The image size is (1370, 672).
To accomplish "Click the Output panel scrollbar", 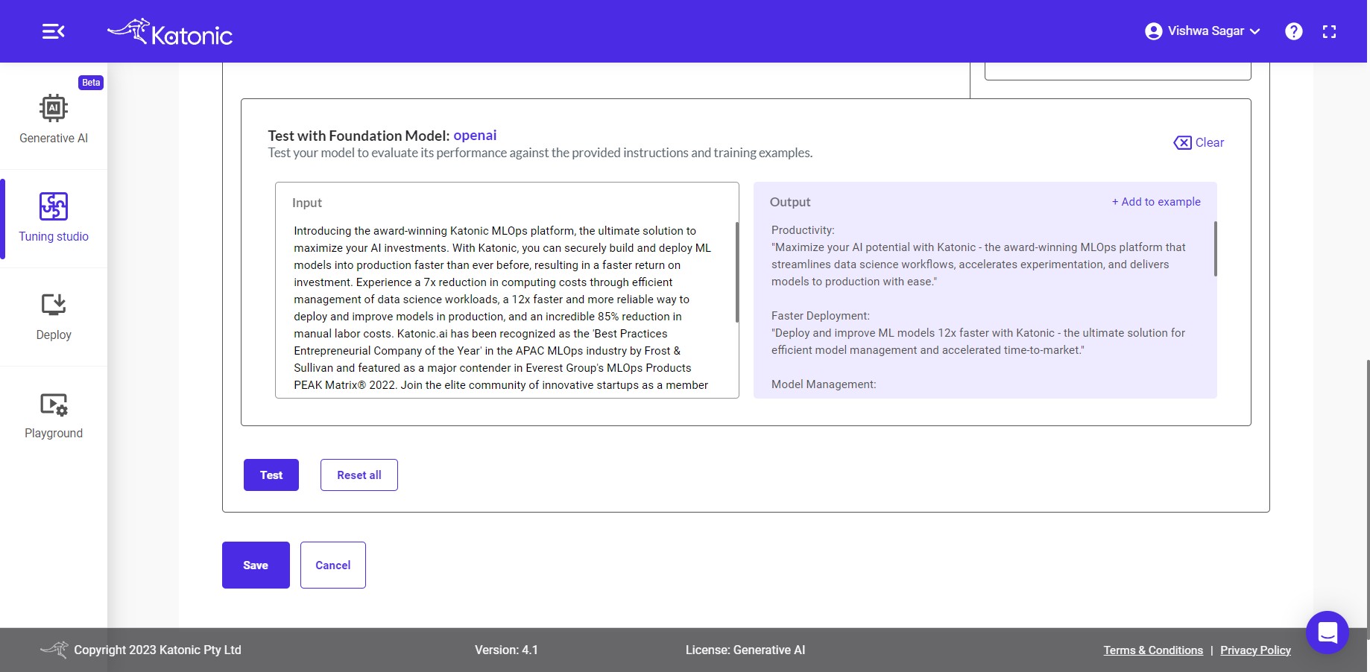I will [x=1215, y=249].
